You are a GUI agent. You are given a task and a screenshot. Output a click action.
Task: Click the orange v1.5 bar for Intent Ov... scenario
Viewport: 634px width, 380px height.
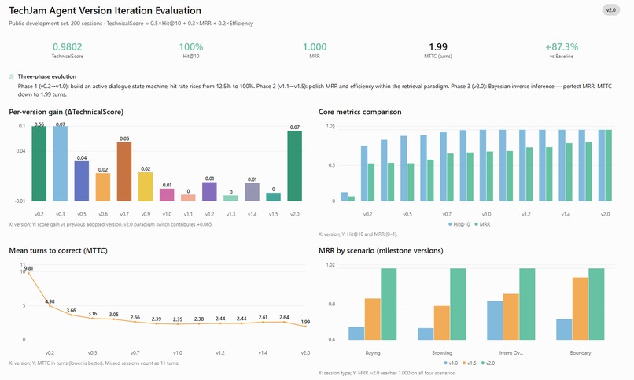click(x=511, y=317)
